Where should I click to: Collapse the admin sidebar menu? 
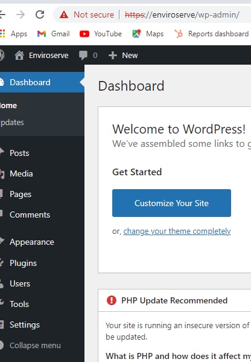(31, 345)
